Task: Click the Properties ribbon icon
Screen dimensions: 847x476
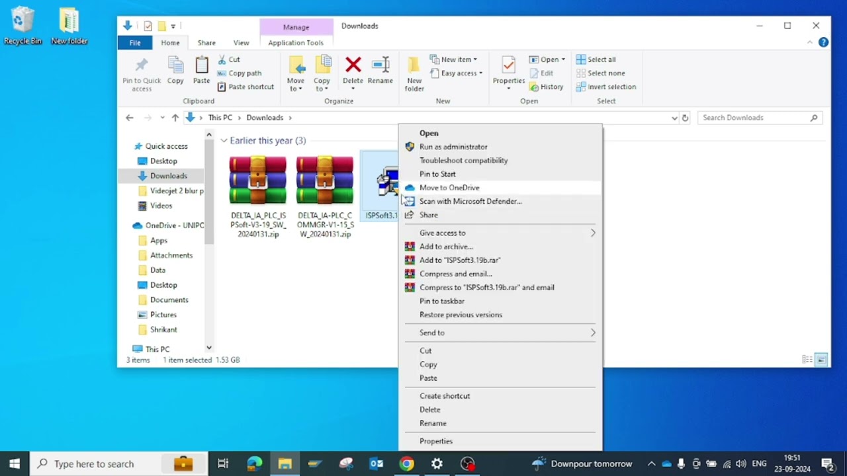Action: pyautogui.click(x=508, y=73)
